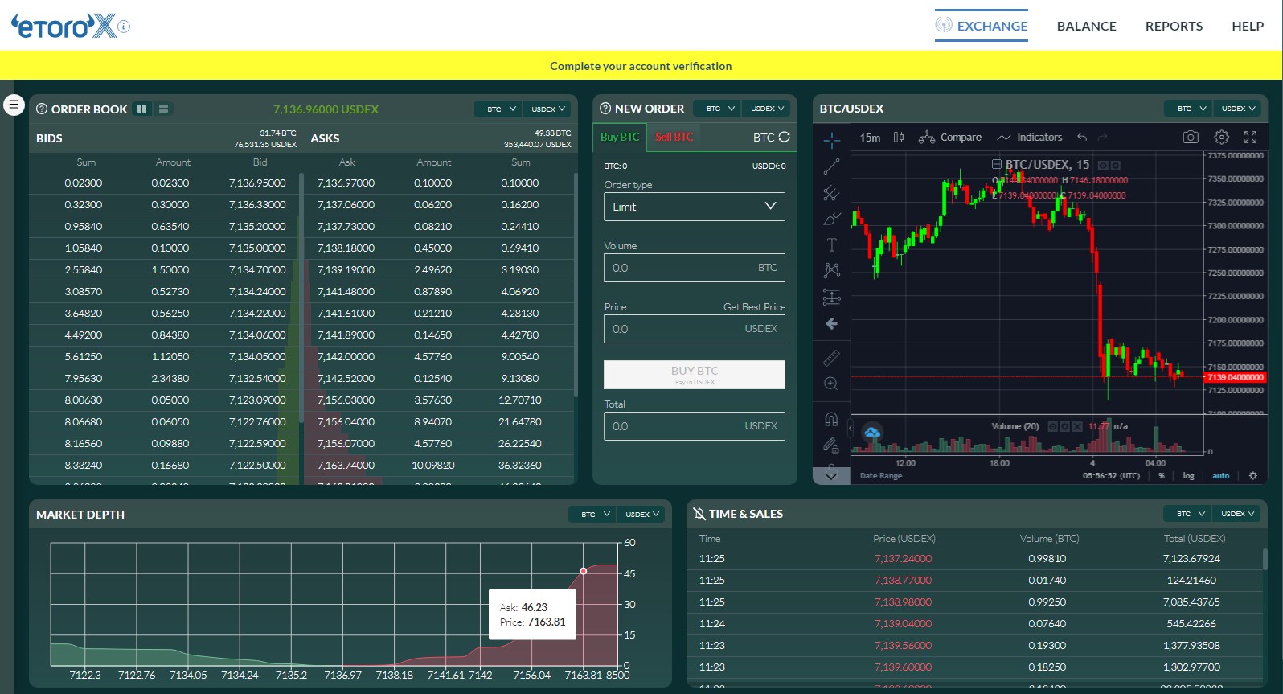The height and width of the screenshot is (694, 1283).
Task: Open the Indicators button
Action: coord(1030,137)
